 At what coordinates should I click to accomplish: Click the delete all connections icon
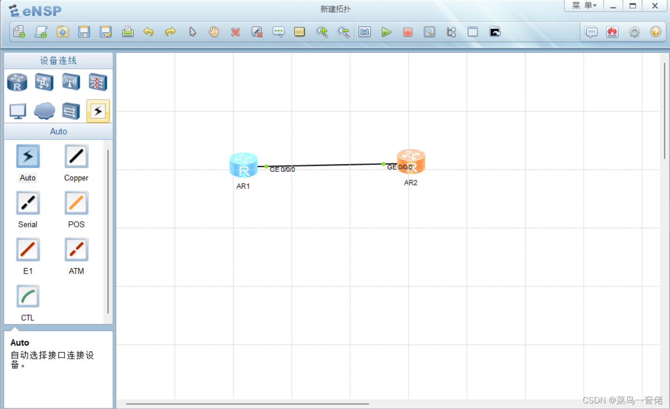[x=257, y=32]
